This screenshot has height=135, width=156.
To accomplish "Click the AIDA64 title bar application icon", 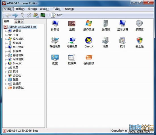I will (4, 3).
